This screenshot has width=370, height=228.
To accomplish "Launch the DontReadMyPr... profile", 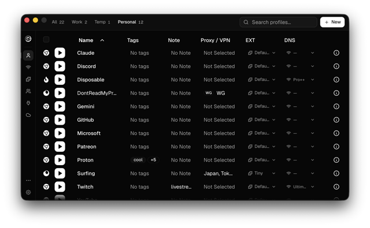I will pyautogui.click(x=60, y=93).
